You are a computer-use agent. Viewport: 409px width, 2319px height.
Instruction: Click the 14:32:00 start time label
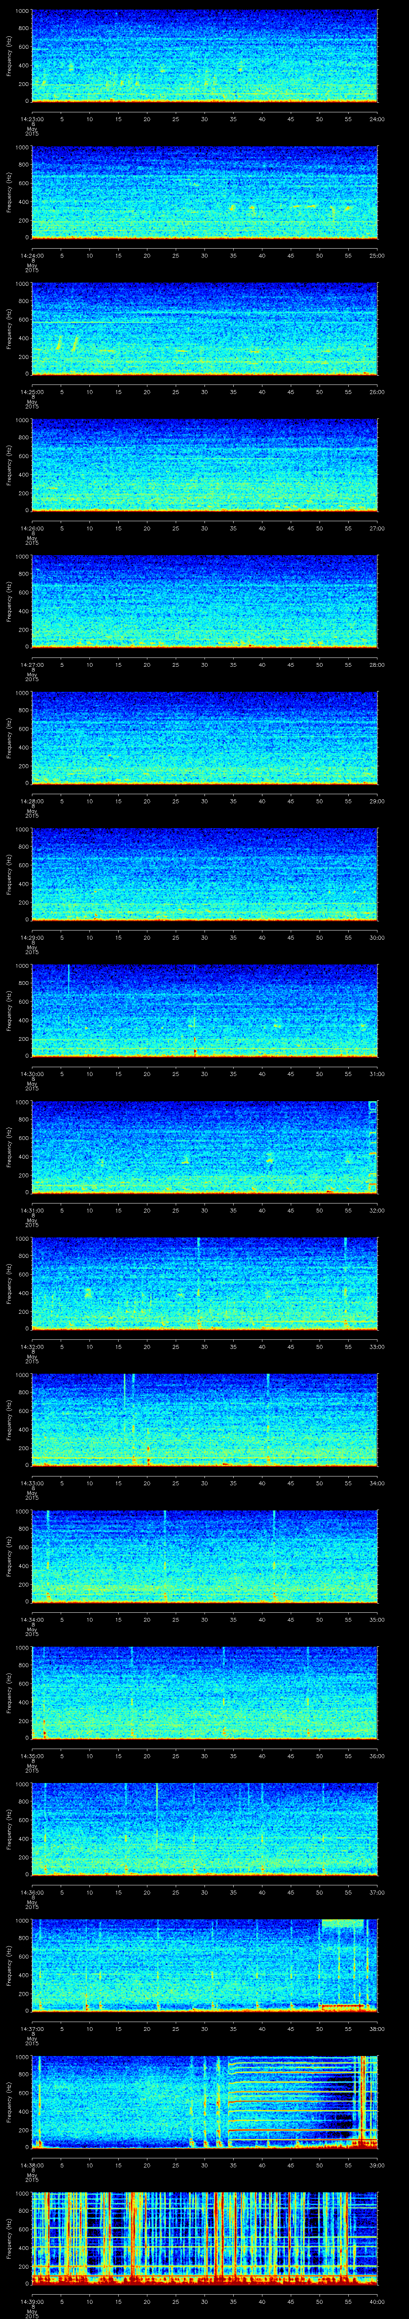click(x=32, y=1347)
